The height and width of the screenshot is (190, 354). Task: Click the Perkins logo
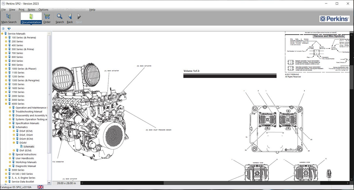click(335, 19)
